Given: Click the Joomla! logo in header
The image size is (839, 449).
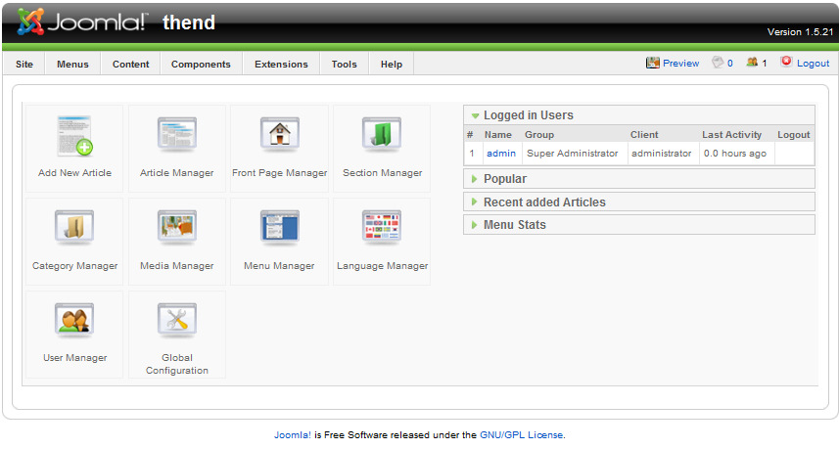Looking at the screenshot, I should click(81, 22).
